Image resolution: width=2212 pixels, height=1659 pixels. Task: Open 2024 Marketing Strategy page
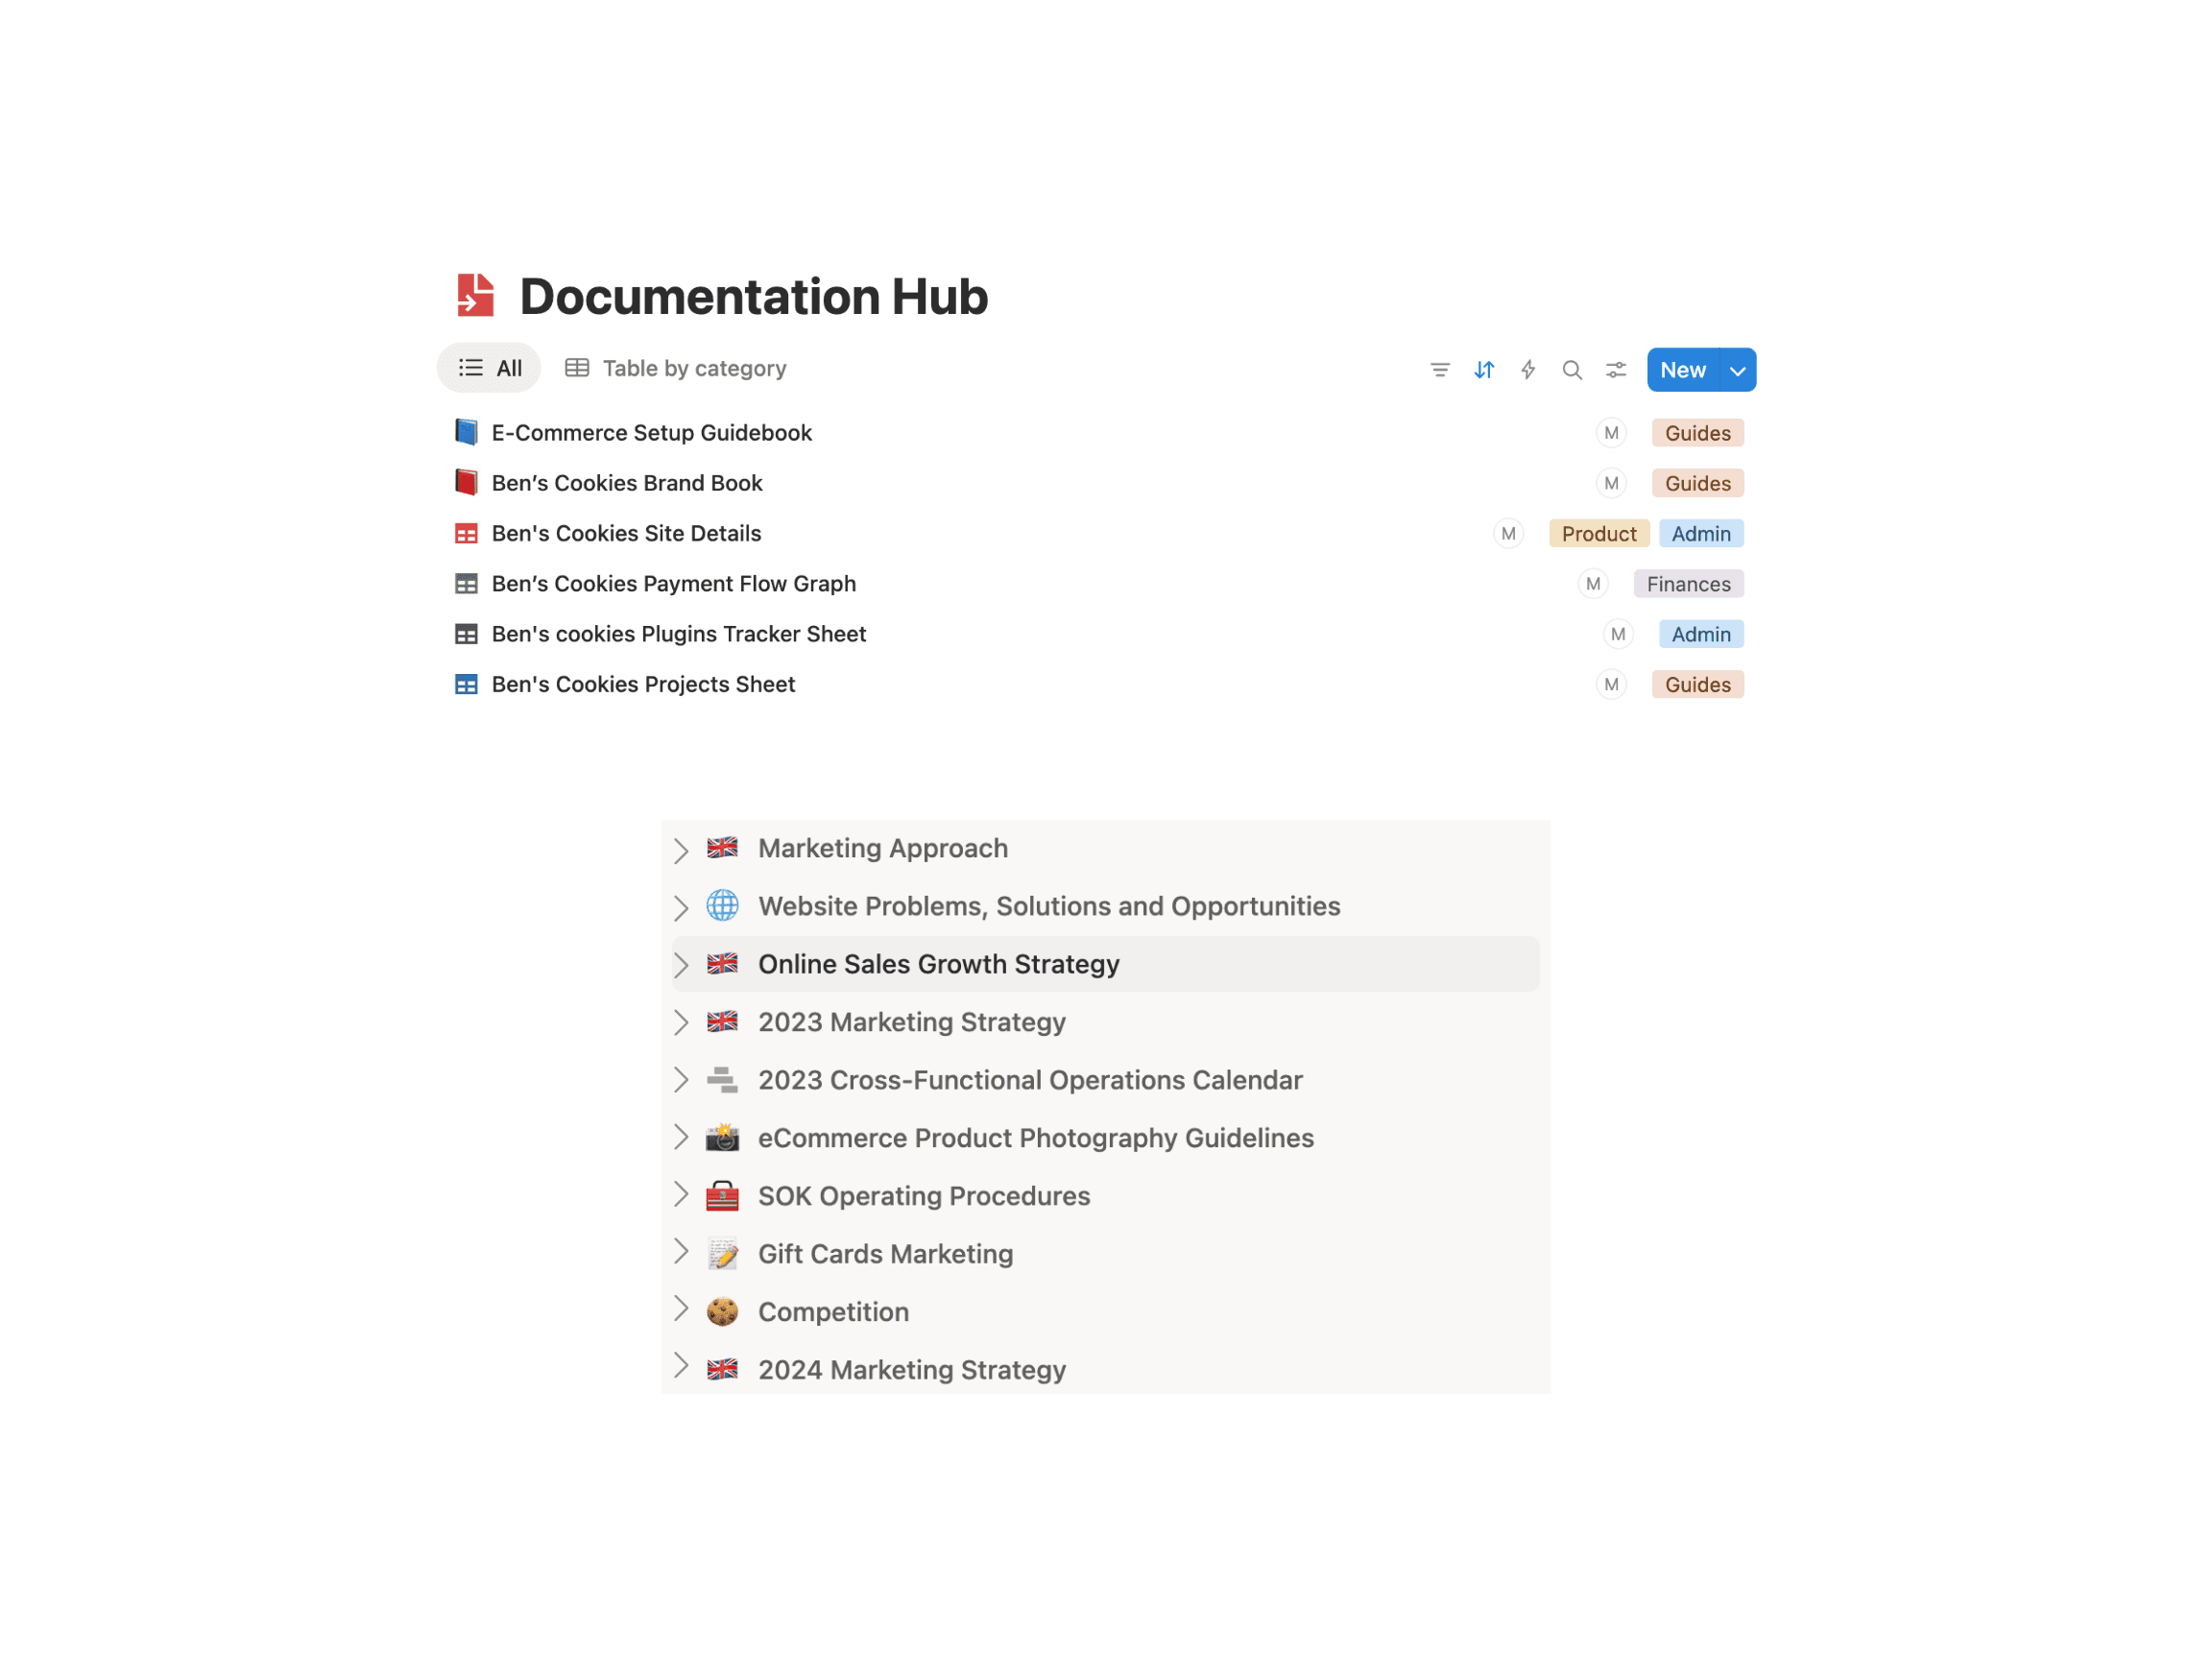(x=911, y=1369)
